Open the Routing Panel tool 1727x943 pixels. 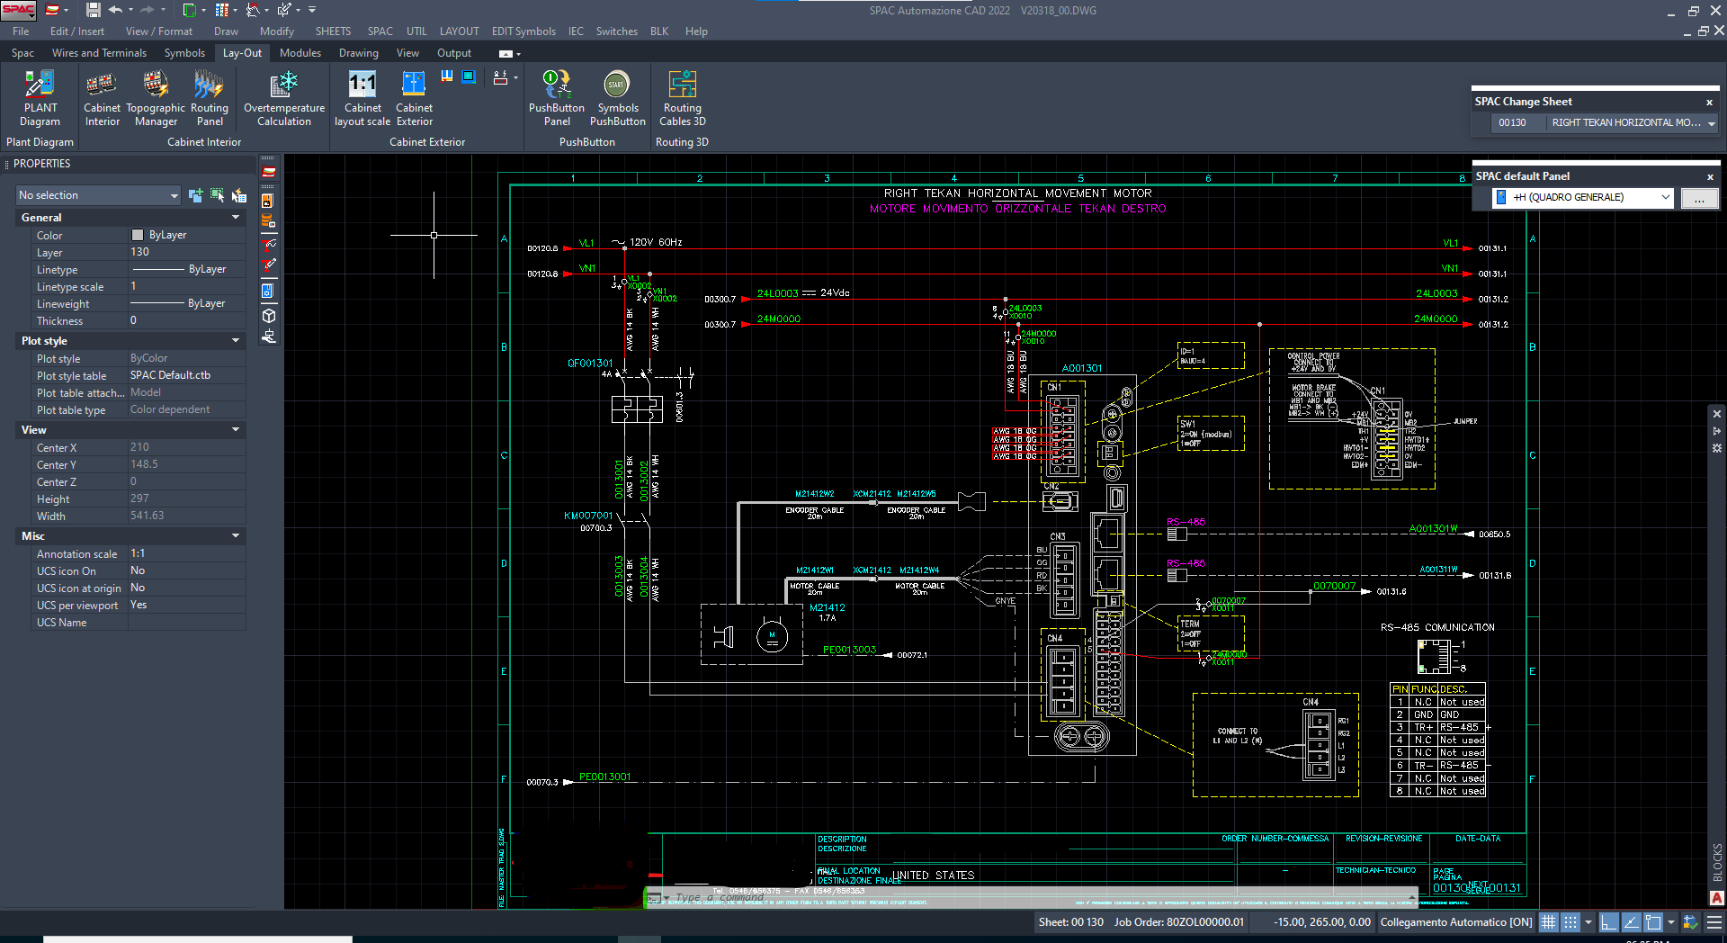click(x=210, y=99)
